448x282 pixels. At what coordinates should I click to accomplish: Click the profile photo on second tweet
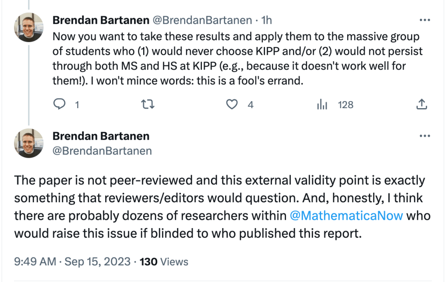coord(29,143)
